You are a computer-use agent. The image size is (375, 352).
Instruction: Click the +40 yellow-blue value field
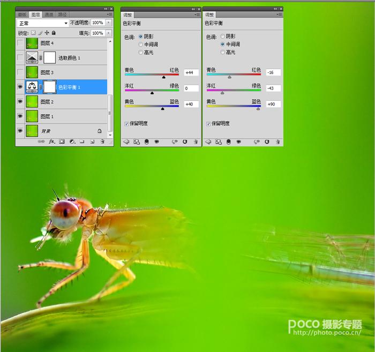pyautogui.click(x=191, y=104)
